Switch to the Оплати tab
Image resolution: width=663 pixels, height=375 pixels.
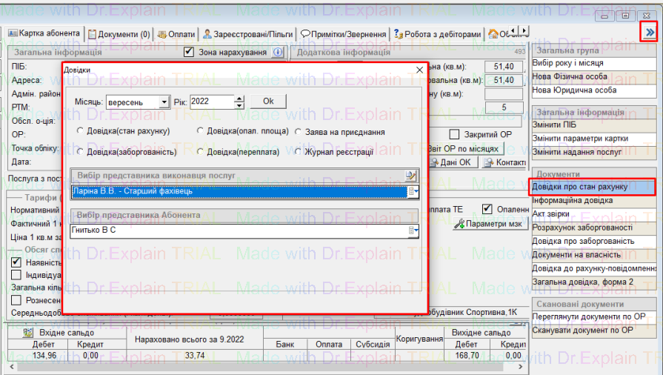pyautogui.click(x=177, y=34)
